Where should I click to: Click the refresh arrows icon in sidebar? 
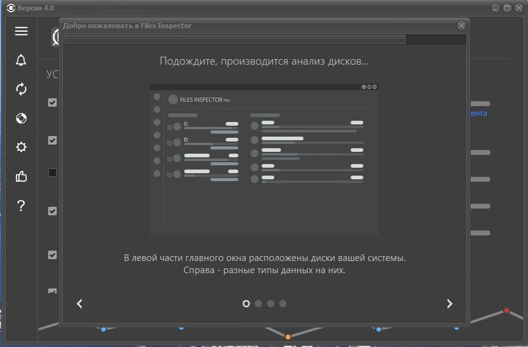point(21,89)
